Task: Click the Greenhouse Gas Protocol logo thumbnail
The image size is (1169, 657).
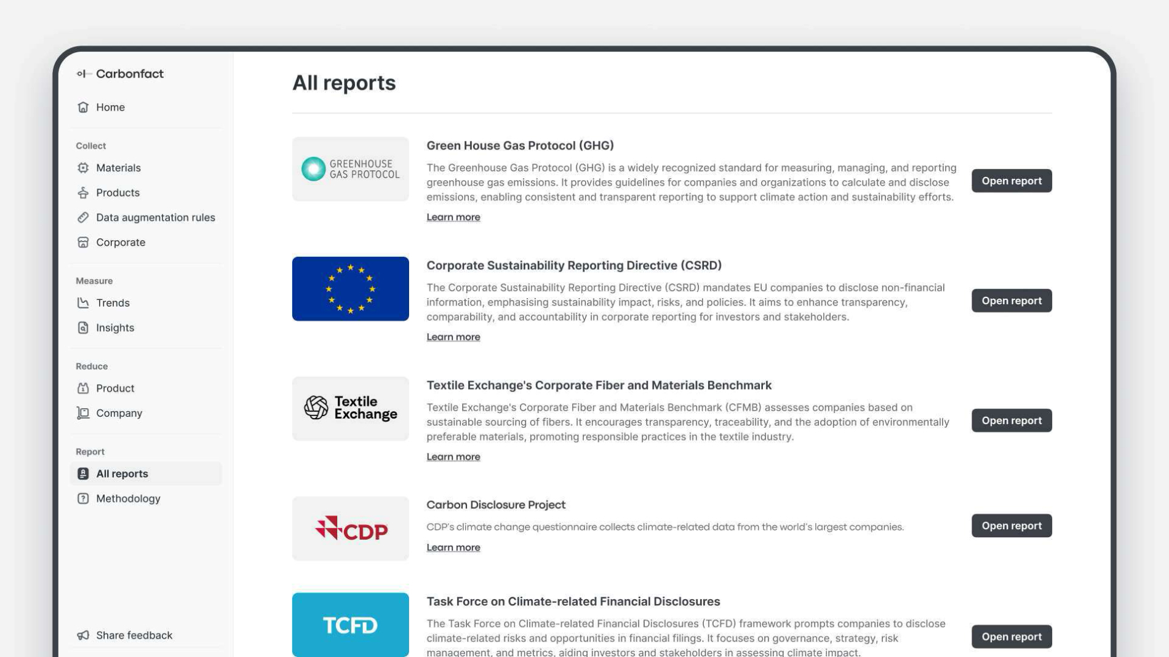Action: (x=351, y=169)
